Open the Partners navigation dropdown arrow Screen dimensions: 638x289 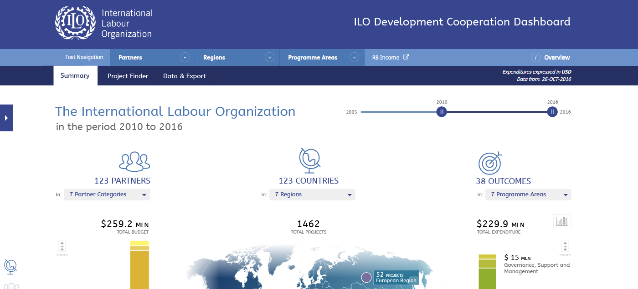click(185, 57)
